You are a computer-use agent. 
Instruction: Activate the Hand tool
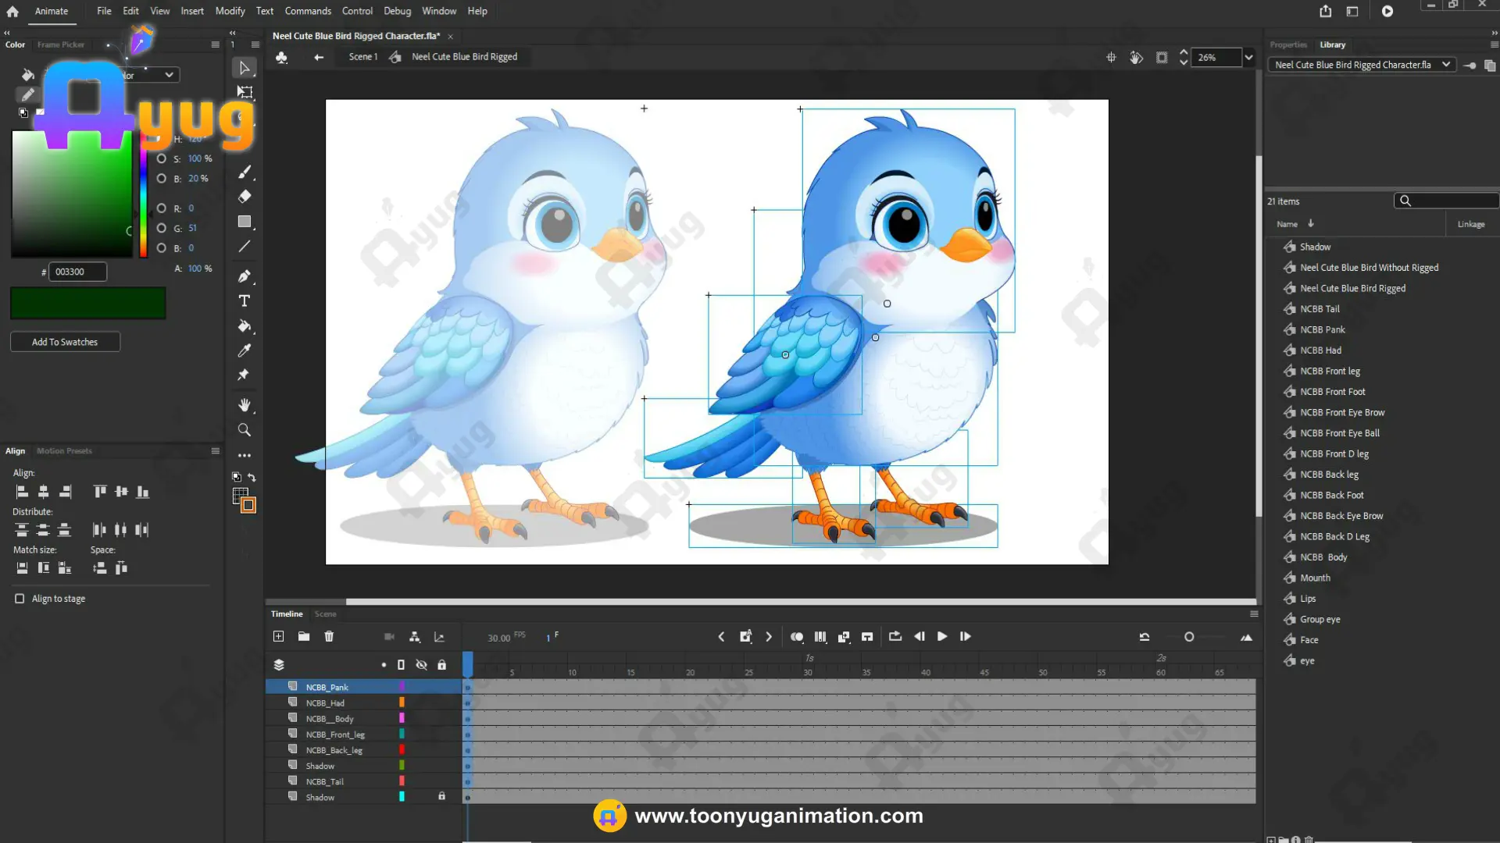[245, 405]
